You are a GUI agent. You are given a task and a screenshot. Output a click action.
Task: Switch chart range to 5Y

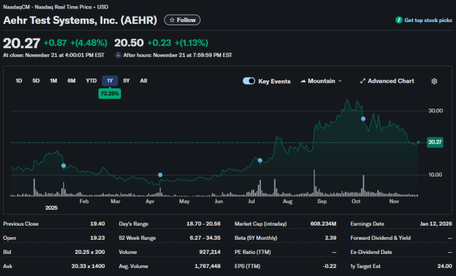126,81
